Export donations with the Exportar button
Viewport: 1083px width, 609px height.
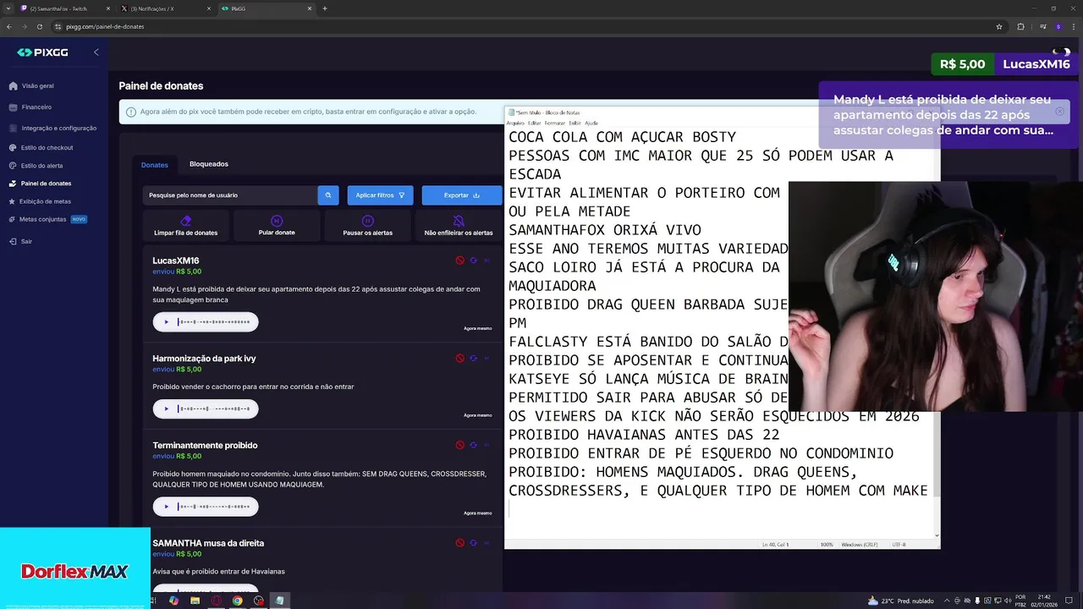pos(462,195)
